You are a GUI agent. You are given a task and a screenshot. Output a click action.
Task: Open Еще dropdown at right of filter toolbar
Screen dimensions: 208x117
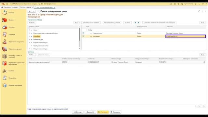click(203, 23)
